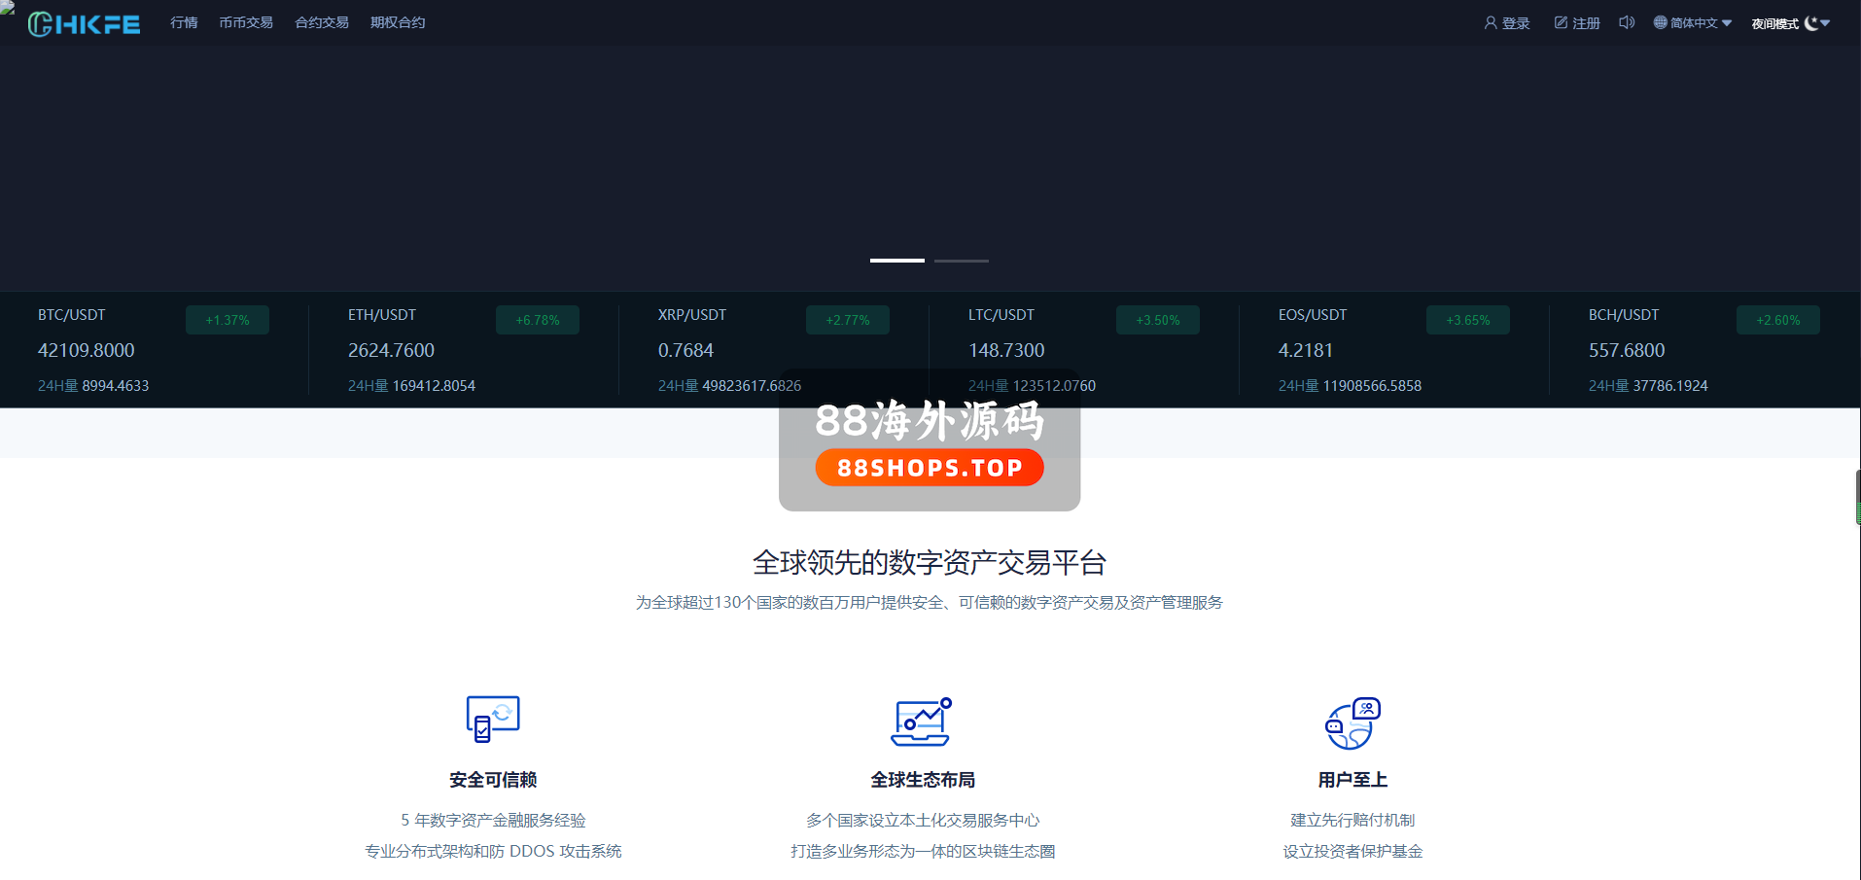Open the 期权合约 options menu

point(398,22)
